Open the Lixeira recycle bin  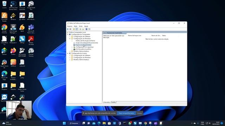tap(4, 5)
